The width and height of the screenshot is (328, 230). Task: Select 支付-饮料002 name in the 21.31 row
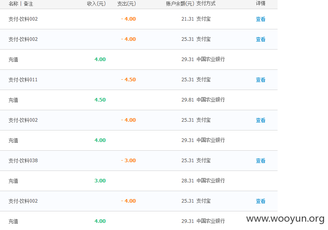(x=23, y=19)
